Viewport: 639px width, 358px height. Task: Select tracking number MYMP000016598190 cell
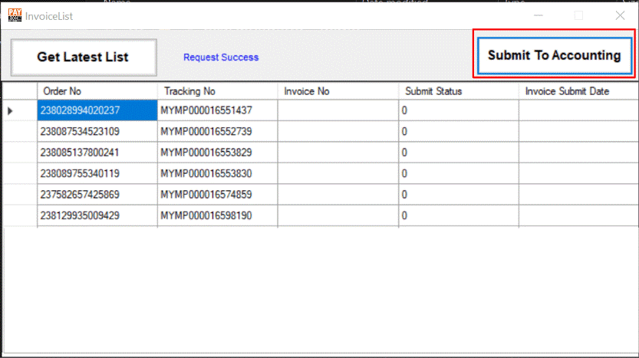[217, 215]
